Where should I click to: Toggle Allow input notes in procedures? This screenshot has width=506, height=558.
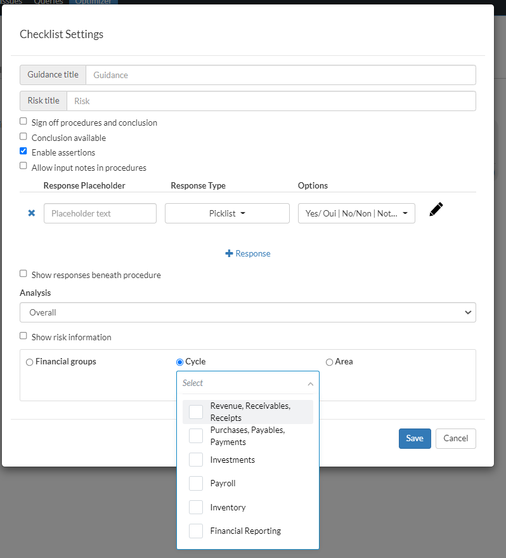[x=23, y=166]
